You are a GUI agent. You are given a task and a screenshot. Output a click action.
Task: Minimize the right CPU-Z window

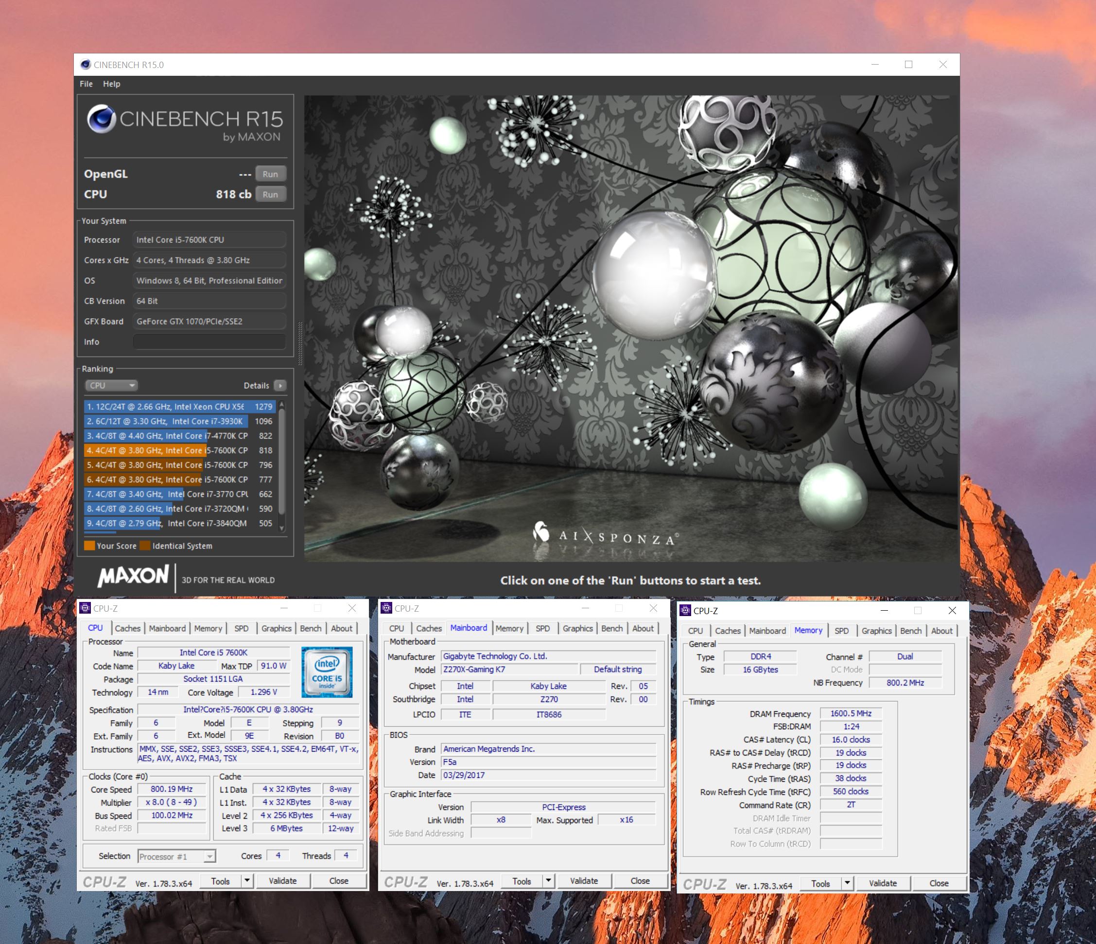click(884, 611)
